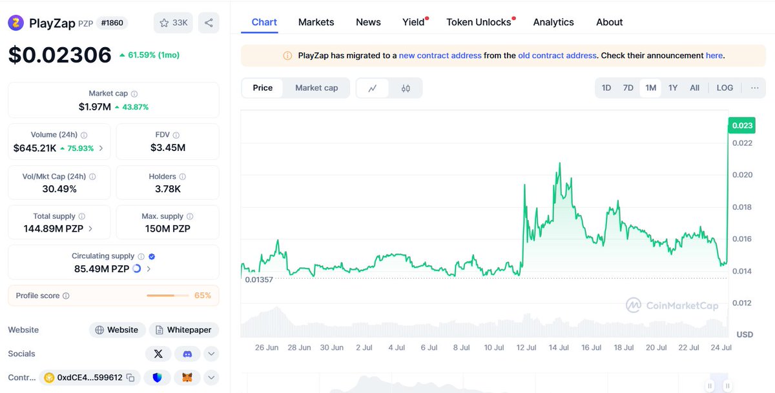The width and height of the screenshot is (775, 393).
Task: Open the News tab
Action: tap(368, 22)
